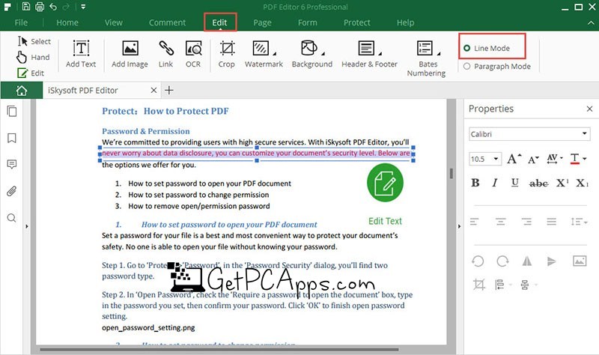Image resolution: width=599 pixels, height=355 pixels.
Task: Click the highlighted text line being edited
Action: pos(255,154)
